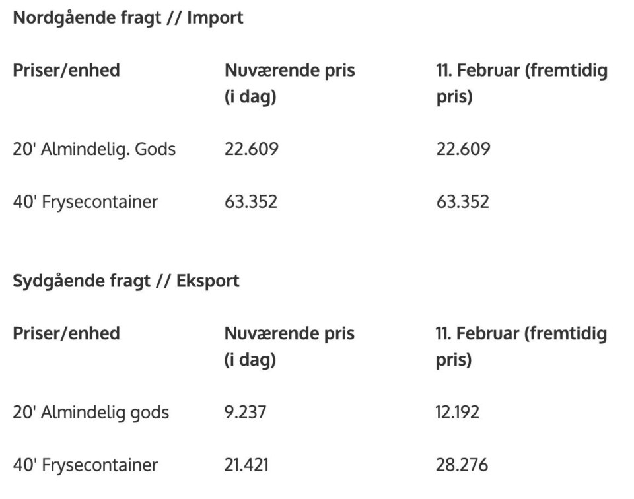This screenshot has height=499, width=634.
Task: Click the 'Sydgående fragt // Eksport' heading
Action: pyautogui.click(x=126, y=281)
